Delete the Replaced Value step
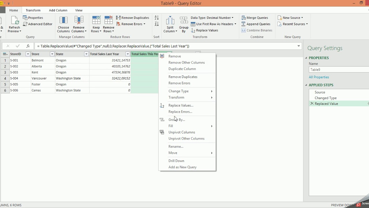369x208 pixels. click(x=312, y=104)
